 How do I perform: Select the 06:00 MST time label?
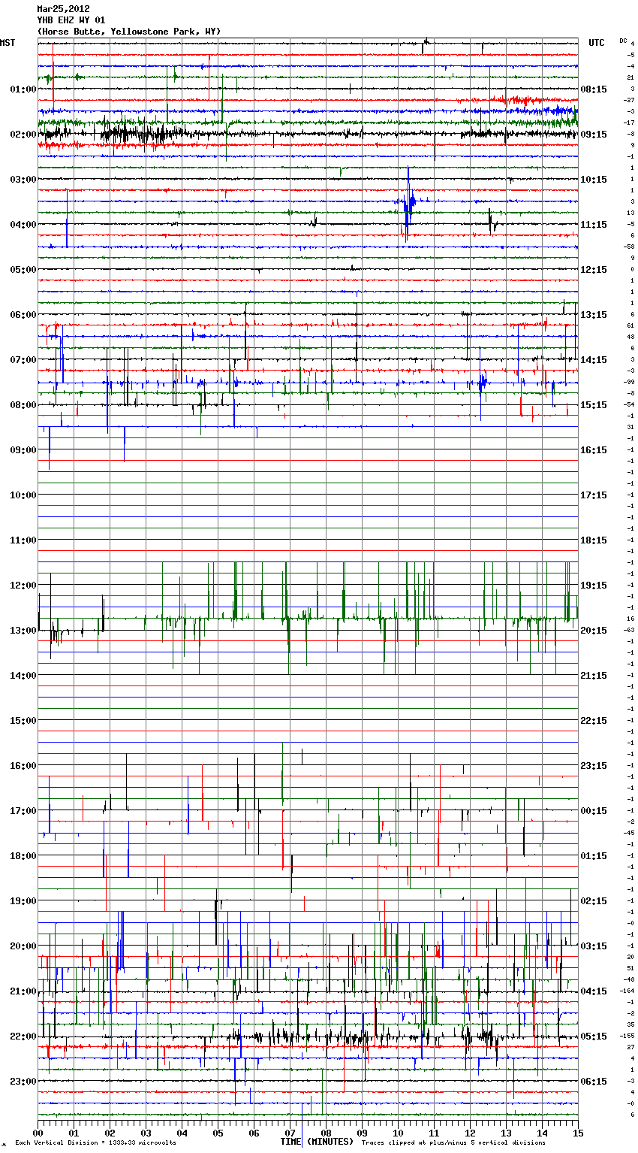pos(23,314)
